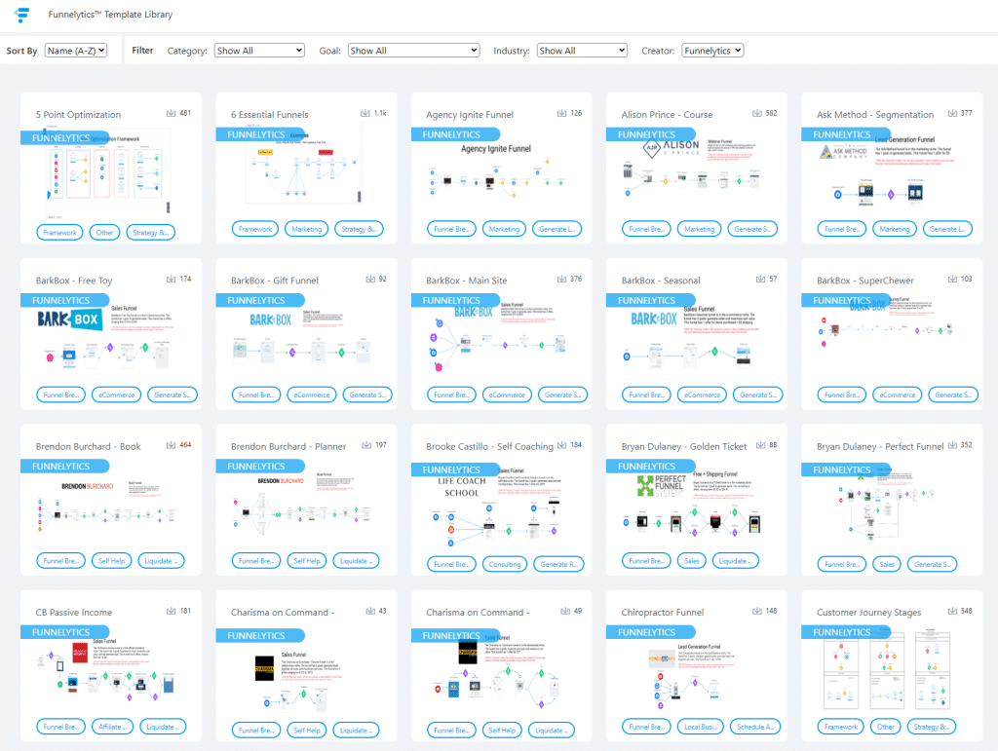Click Sales tag on Bryan Dulaney - Golden Ticket
This screenshot has width=998, height=751.
(x=692, y=561)
